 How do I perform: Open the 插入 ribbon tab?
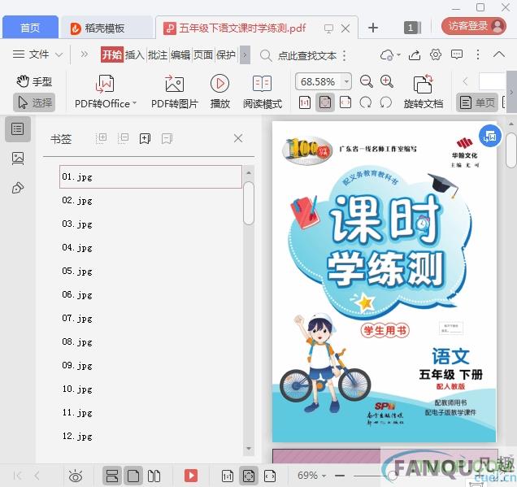pyautogui.click(x=135, y=54)
